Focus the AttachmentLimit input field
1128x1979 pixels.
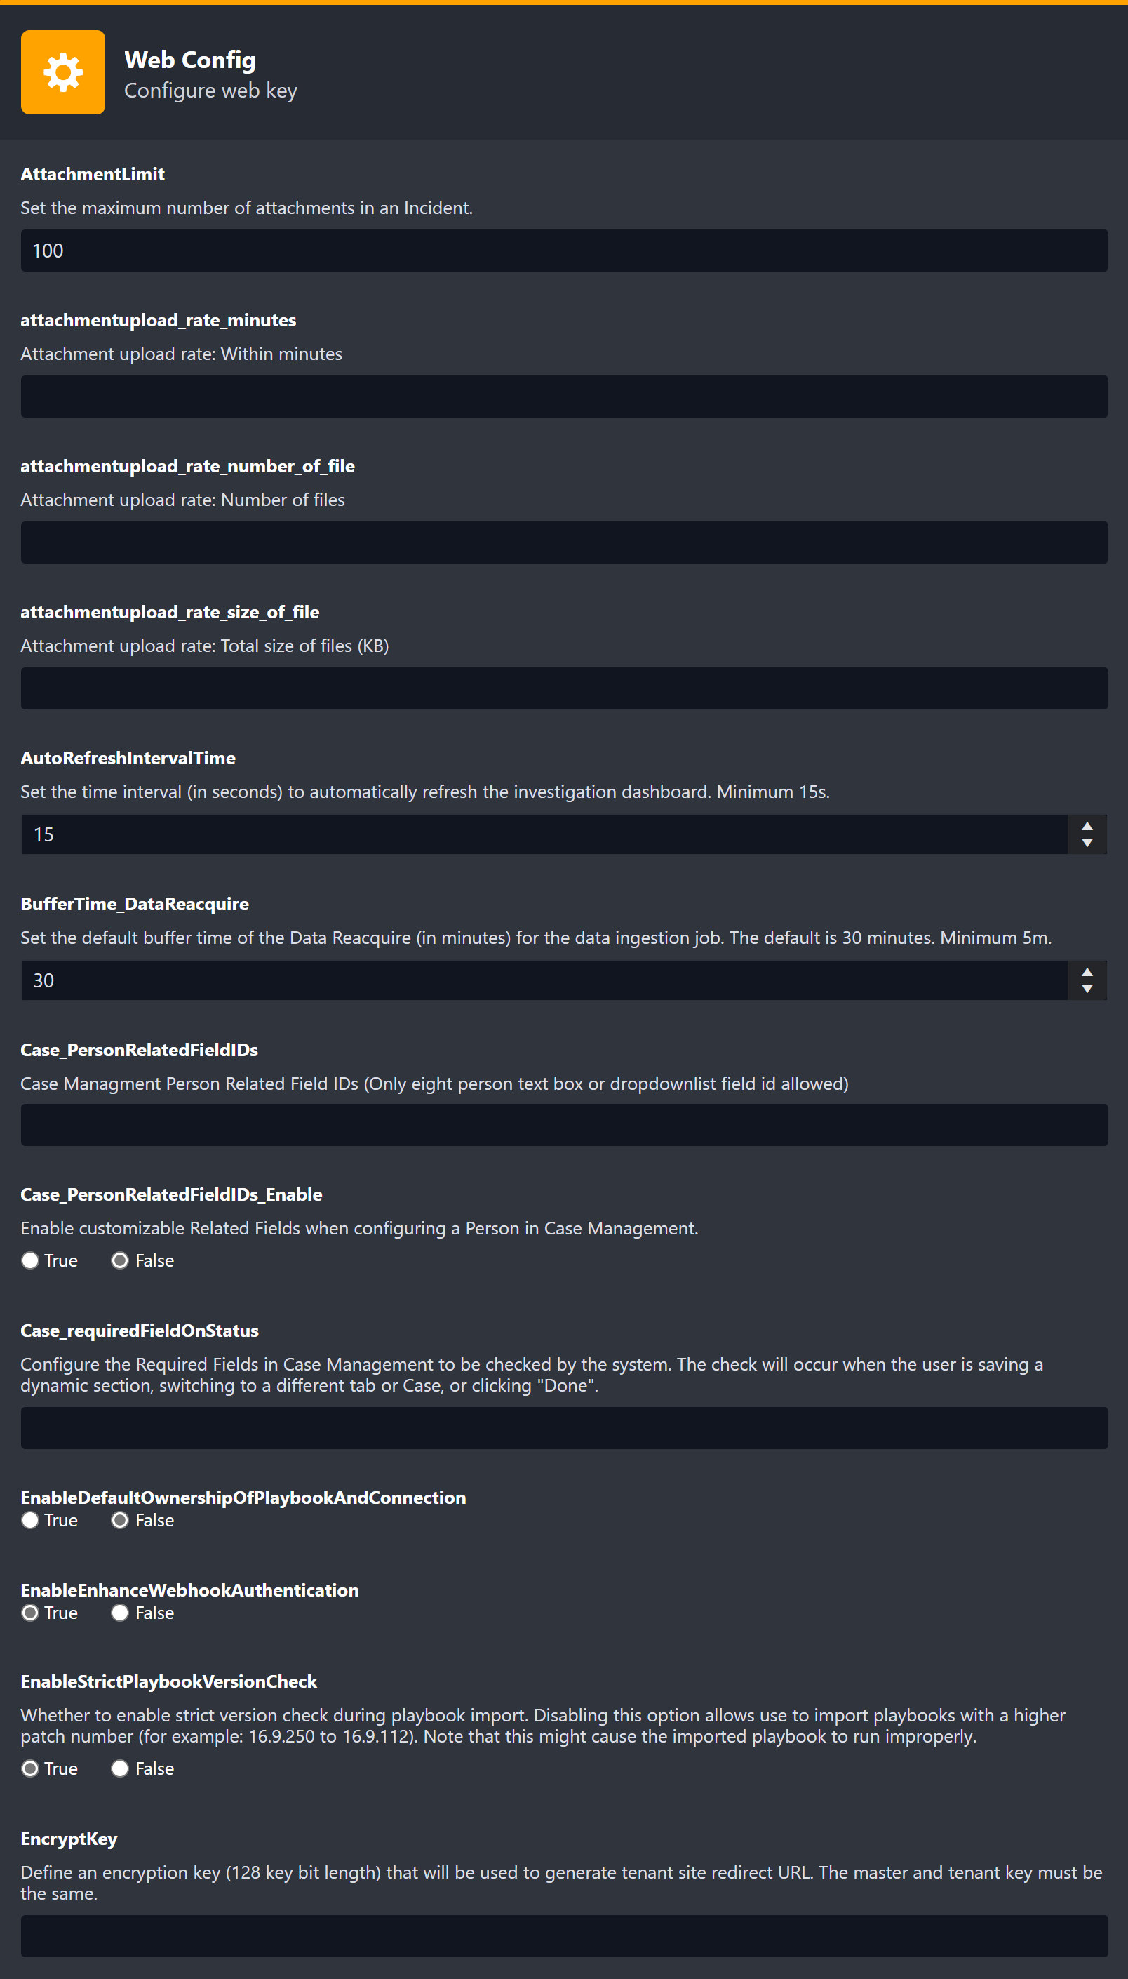pos(564,251)
